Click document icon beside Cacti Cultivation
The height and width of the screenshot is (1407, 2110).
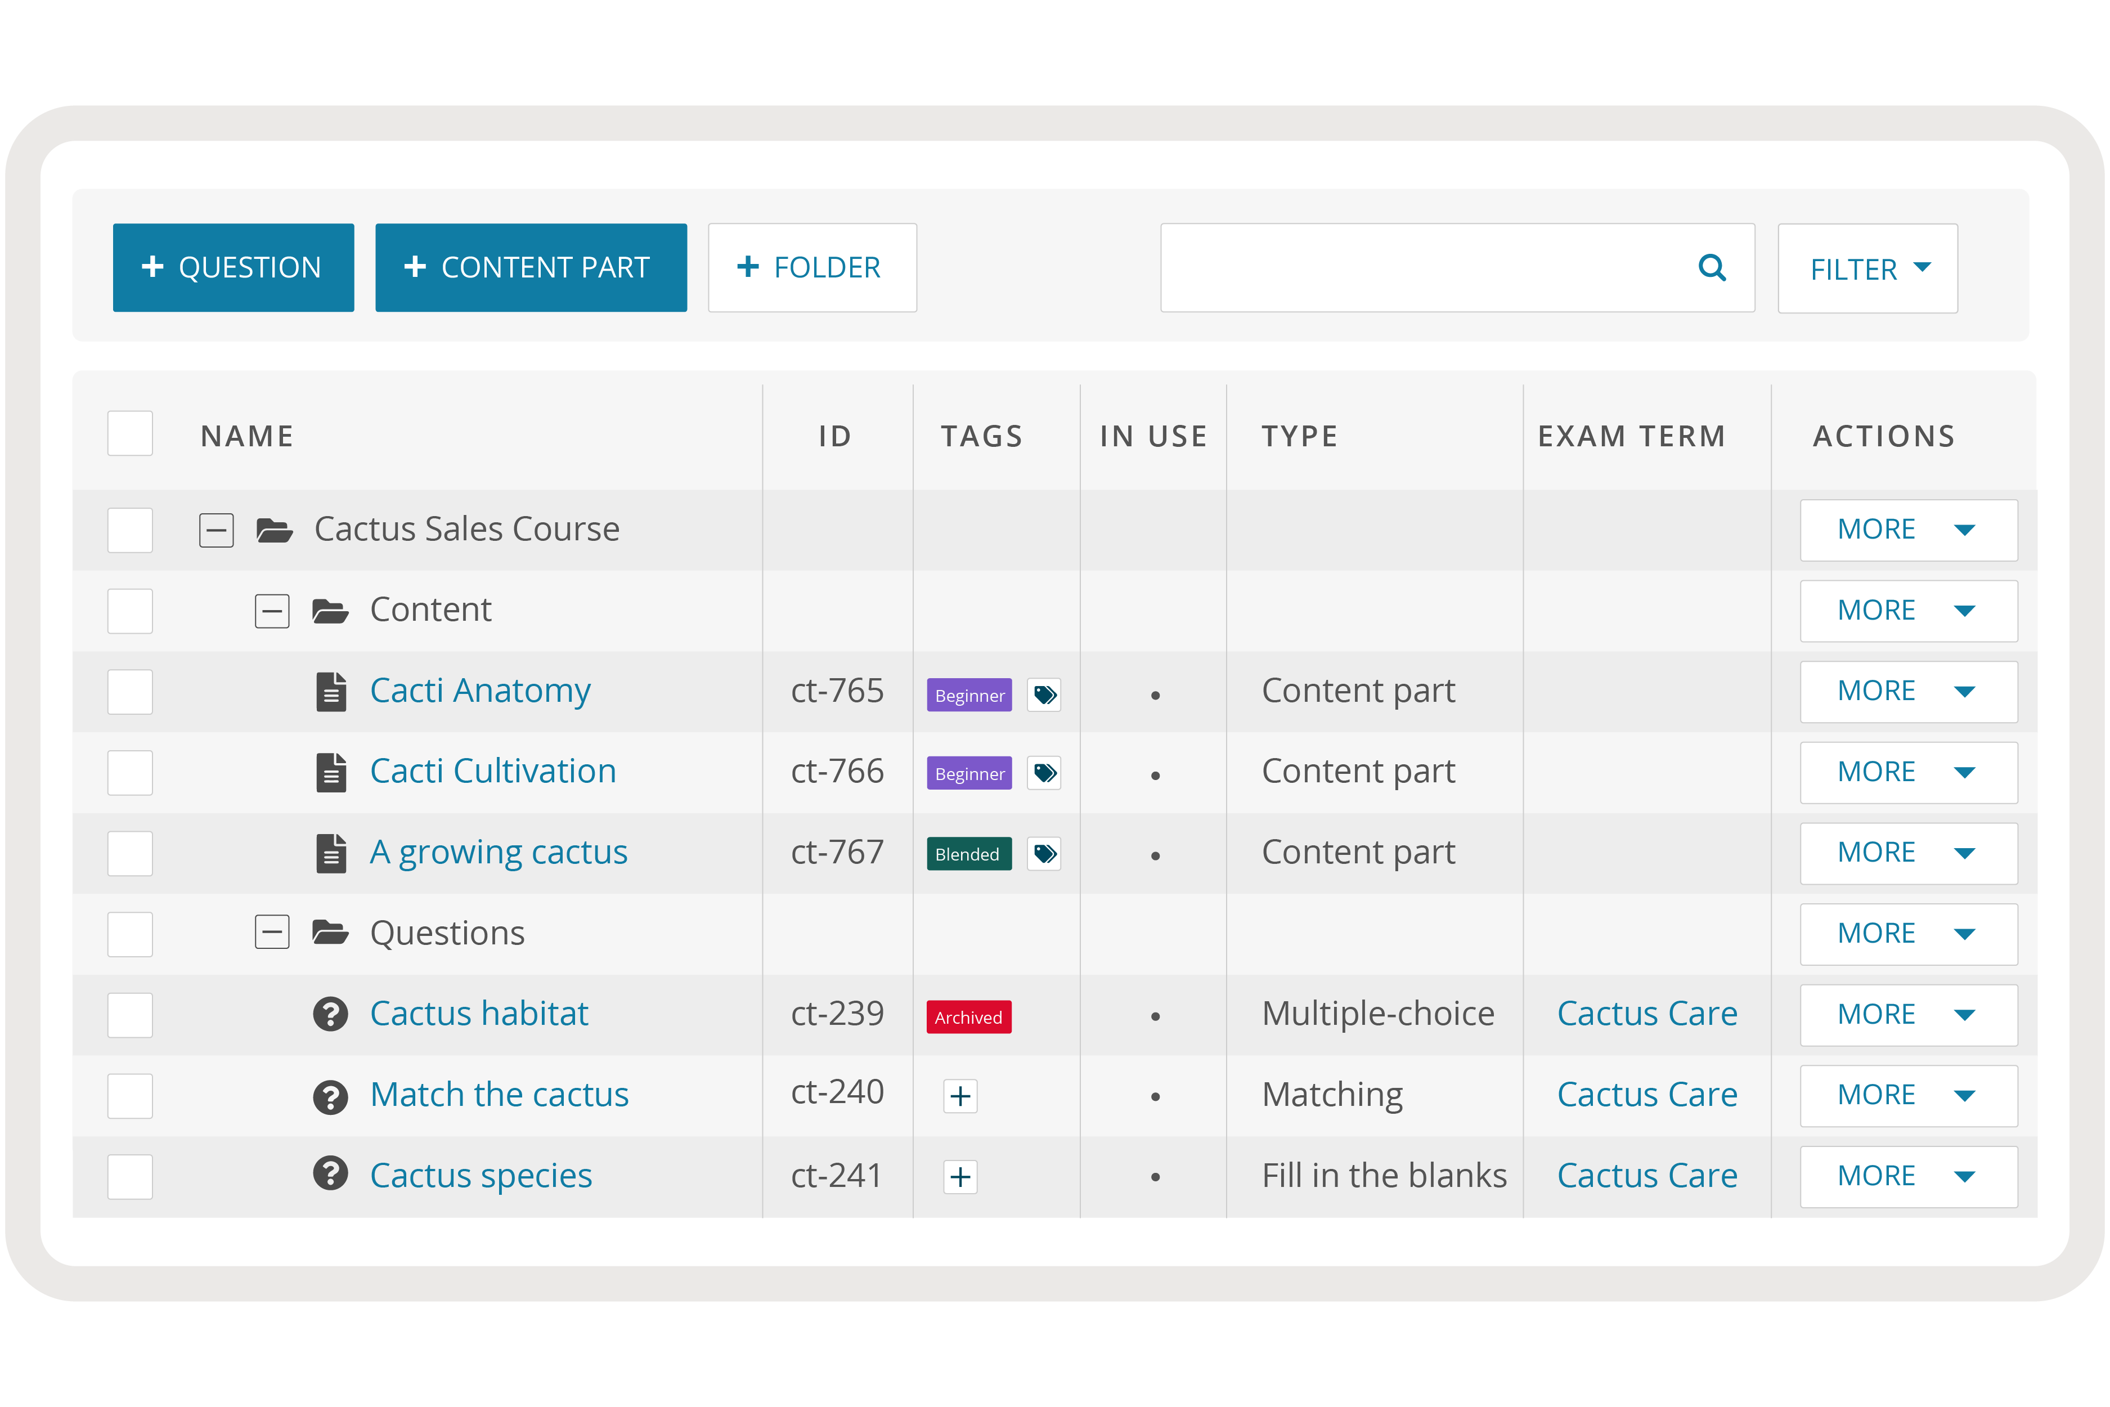[x=331, y=773]
